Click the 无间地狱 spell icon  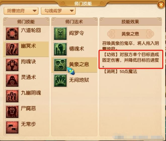(x=60, y=80)
